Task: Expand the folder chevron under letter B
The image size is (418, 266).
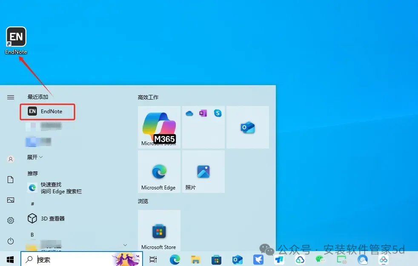Action: [125, 245]
